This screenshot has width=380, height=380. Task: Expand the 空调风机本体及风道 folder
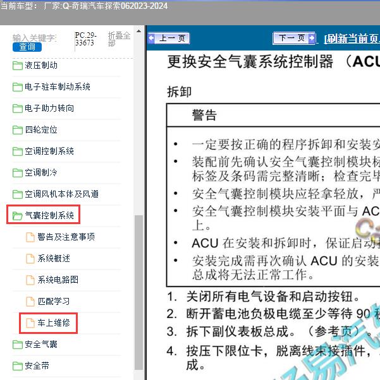click(62, 194)
